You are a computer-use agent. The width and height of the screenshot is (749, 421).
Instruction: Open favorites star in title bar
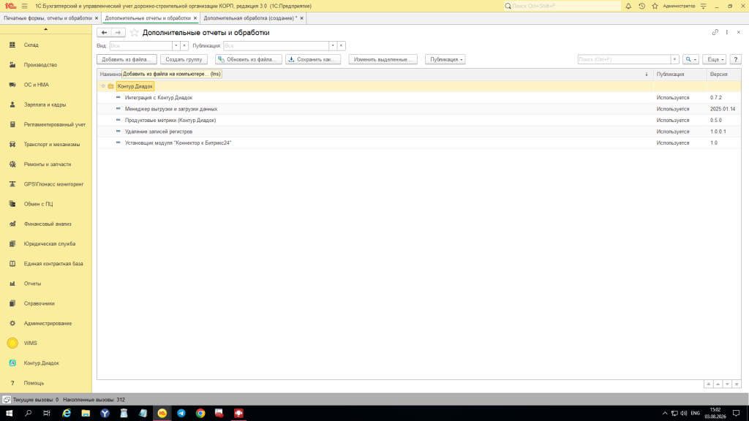[x=655, y=6]
